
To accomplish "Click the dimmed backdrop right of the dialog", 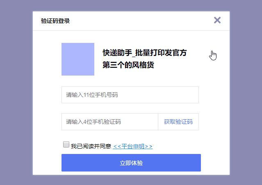I will pos(246,92).
